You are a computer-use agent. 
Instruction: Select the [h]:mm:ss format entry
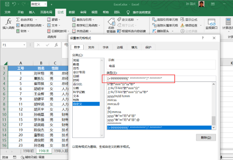(x=114, y=112)
